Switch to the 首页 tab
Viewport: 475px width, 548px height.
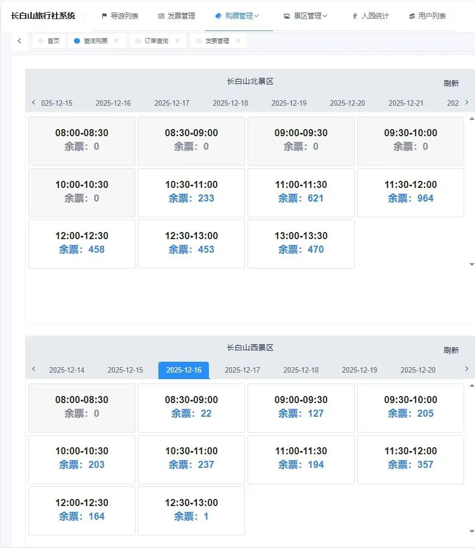point(49,41)
